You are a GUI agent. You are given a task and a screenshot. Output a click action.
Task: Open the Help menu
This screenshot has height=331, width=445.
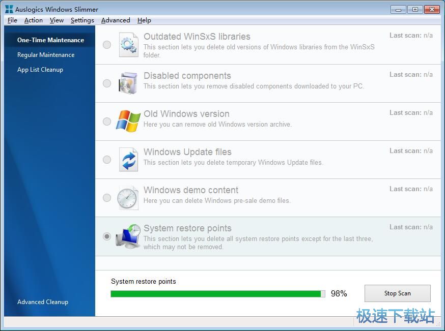click(144, 20)
